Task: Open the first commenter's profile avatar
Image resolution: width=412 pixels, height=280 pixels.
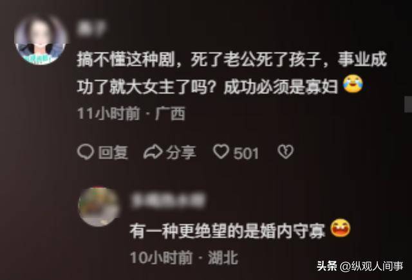Action: pos(40,40)
